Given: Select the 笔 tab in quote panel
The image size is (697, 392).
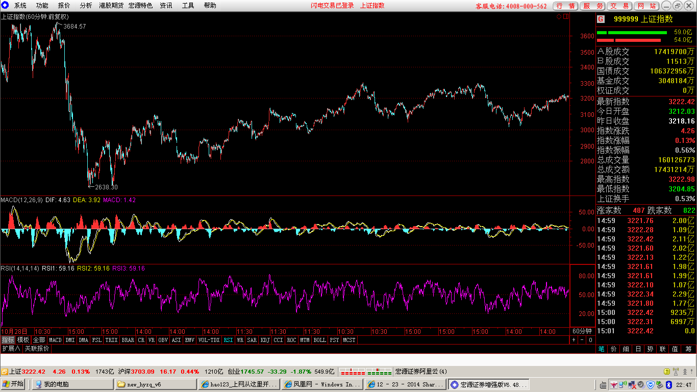Looking at the screenshot, I should point(602,349).
